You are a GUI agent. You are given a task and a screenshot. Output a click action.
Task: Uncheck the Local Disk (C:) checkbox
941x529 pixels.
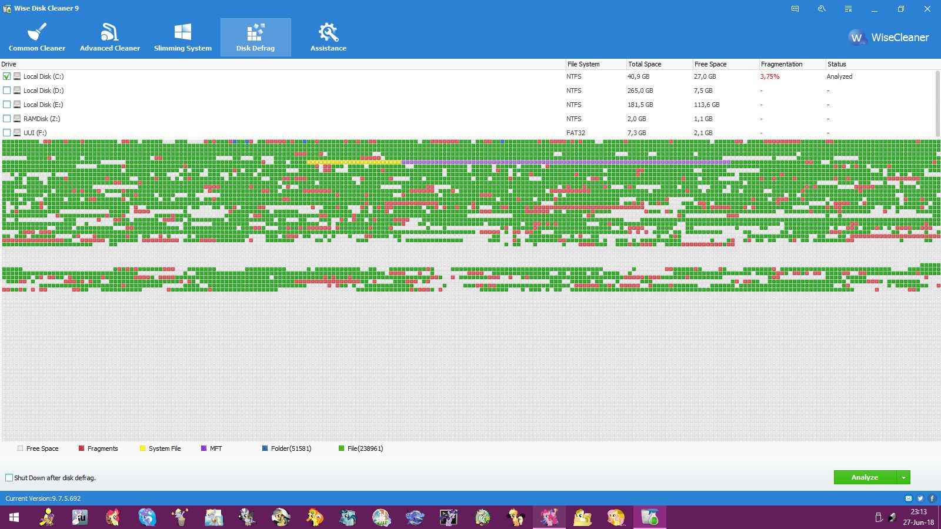point(7,76)
